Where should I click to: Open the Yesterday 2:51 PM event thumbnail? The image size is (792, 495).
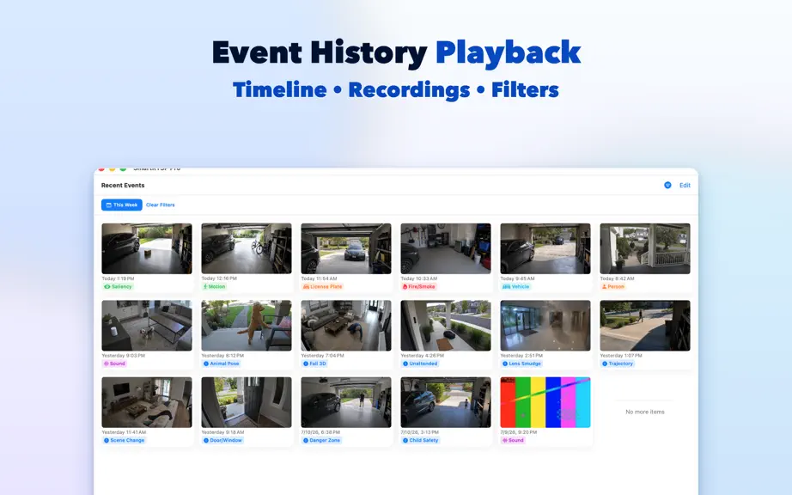click(x=545, y=326)
